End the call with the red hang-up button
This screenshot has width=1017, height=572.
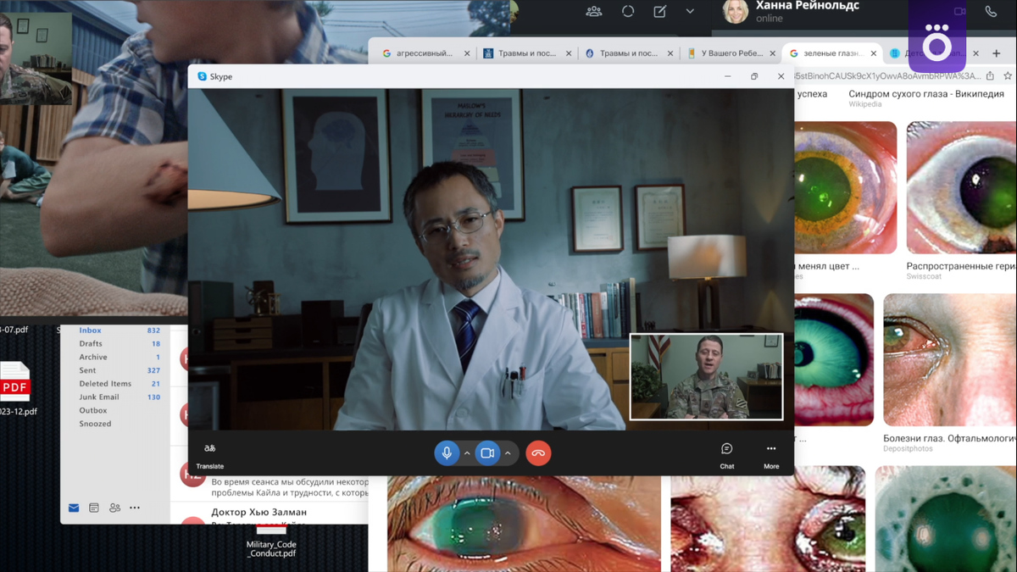click(x=538, y=453)
